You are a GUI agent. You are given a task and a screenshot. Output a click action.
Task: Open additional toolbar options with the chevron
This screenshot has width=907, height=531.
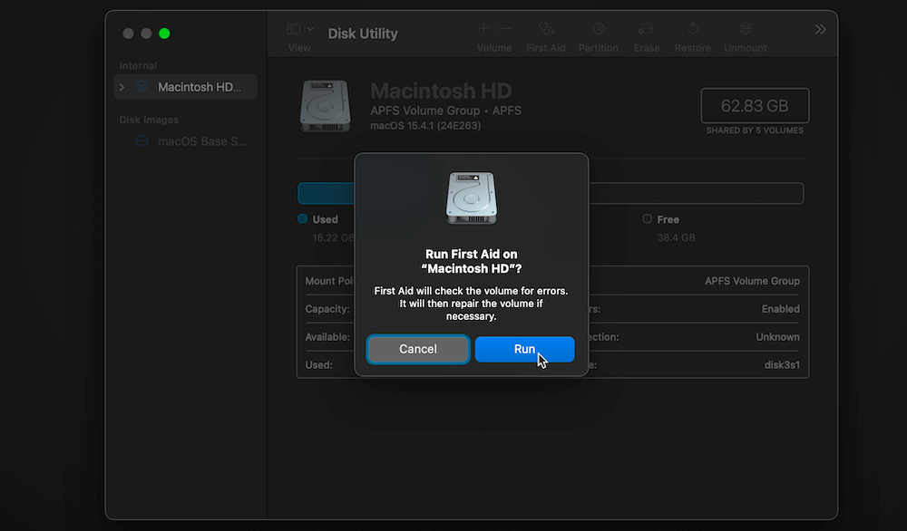coord(820,28)
